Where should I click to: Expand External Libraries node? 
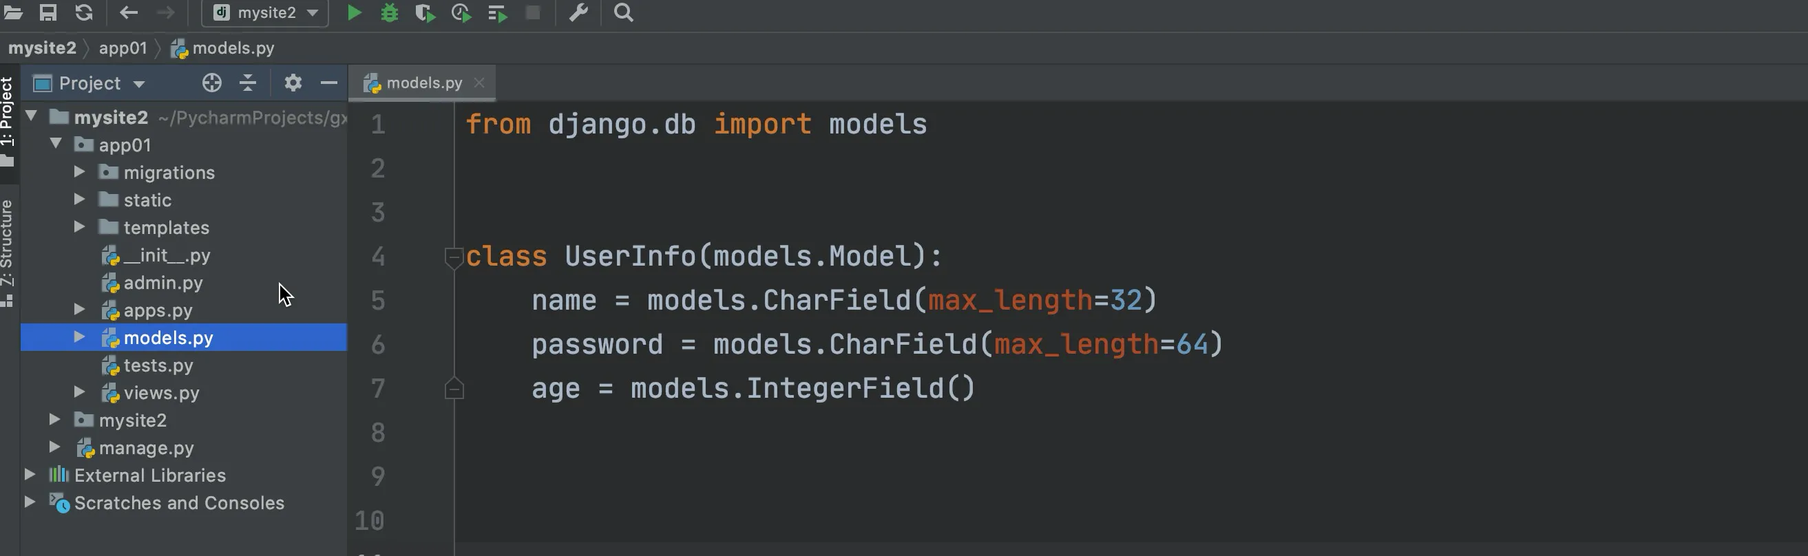tap(30, 475)
